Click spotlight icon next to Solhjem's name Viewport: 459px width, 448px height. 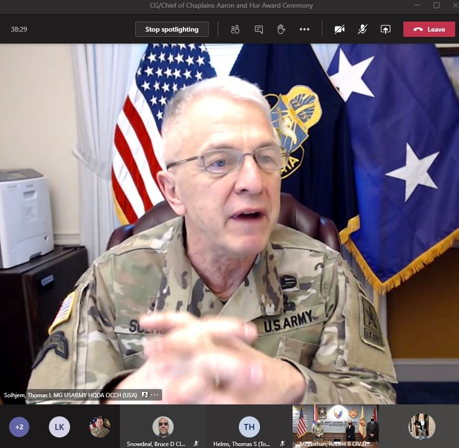145,395
